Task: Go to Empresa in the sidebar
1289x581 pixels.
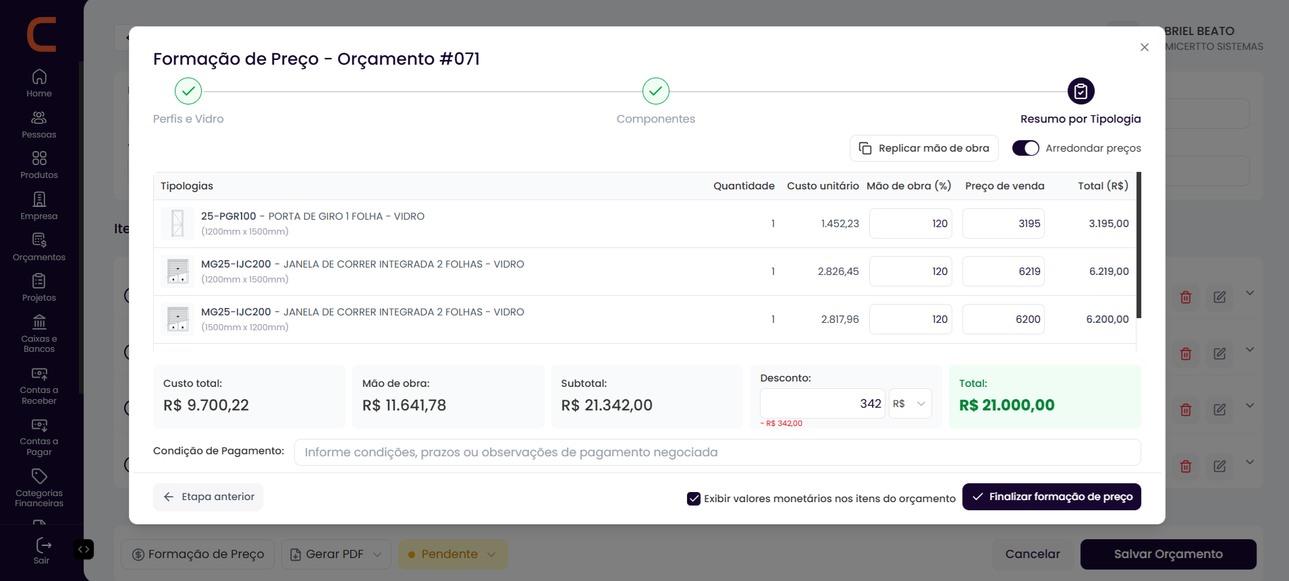Action: click(39, 206)
